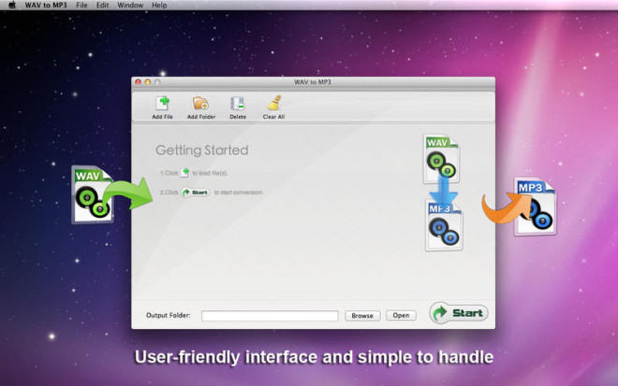618x386 pixels.
Task: Start conversion with the green Start button
Action: click(x=459, y=313)
